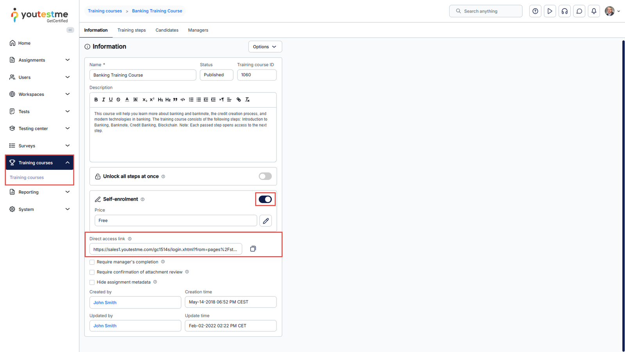Open John Smith link under Created by
This screenshot has width=625, height=352.
pos(105,302)
